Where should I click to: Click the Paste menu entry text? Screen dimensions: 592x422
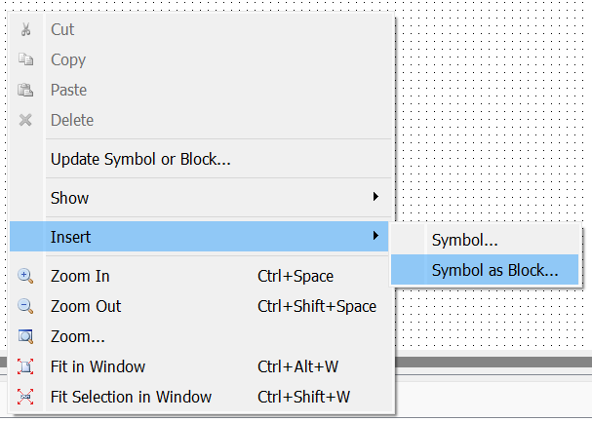tap(68, 91)
